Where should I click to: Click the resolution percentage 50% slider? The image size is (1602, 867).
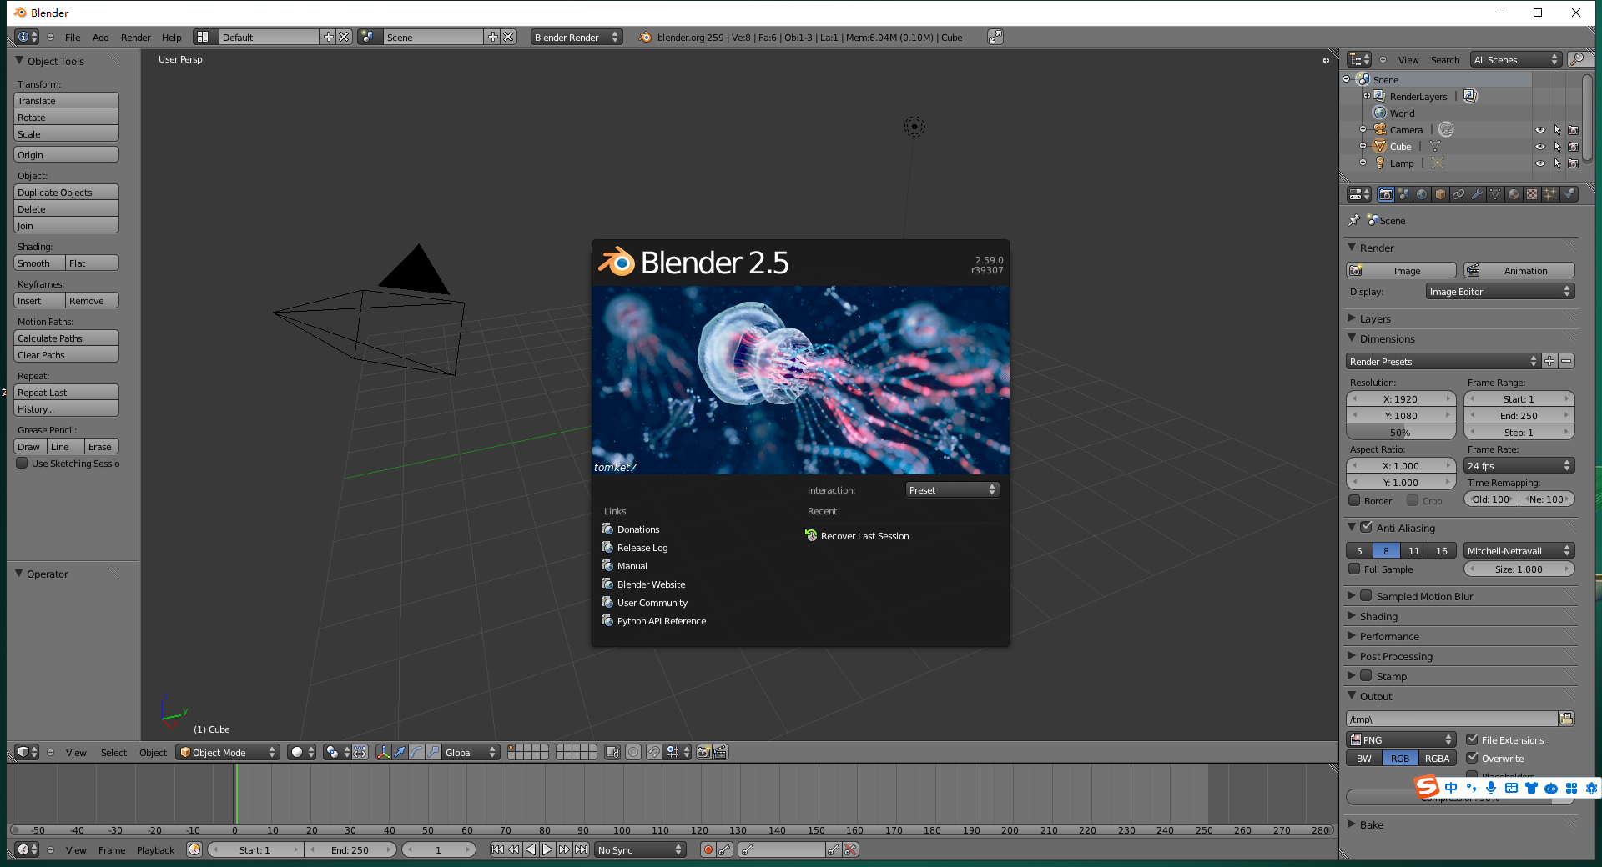(x=1400, y=433)
